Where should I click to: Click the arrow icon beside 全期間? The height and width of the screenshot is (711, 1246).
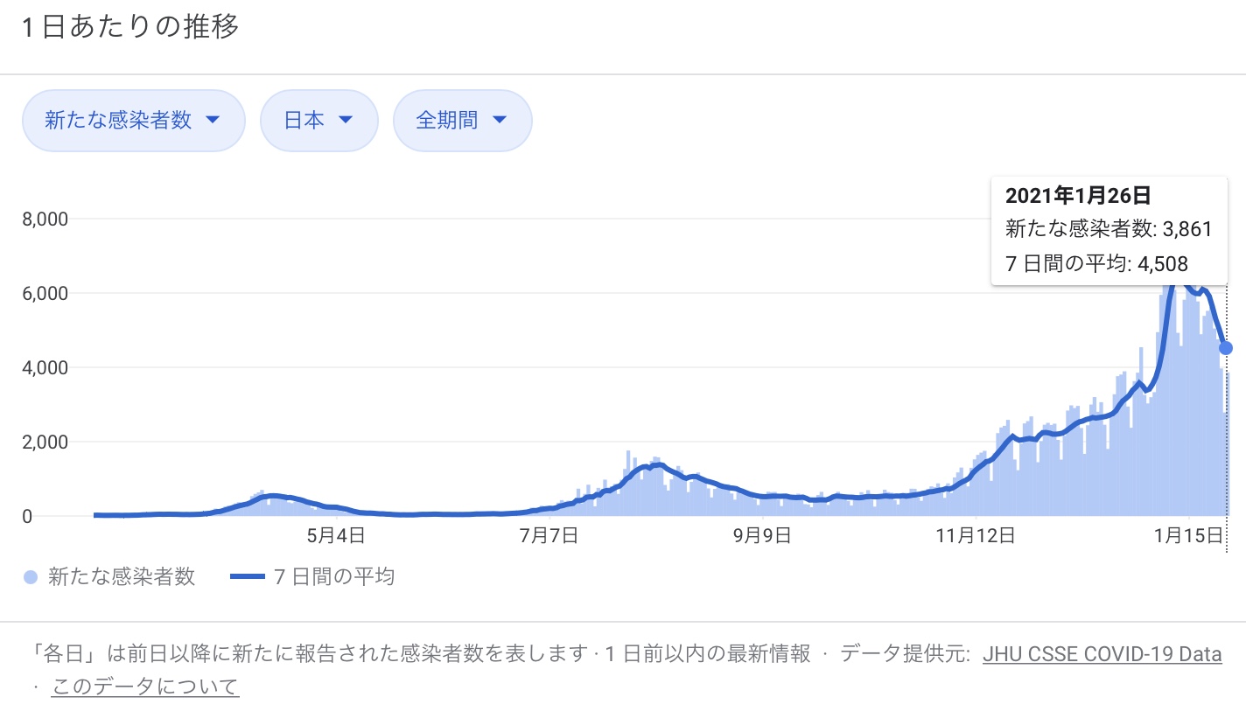click(x=500, y=121)
